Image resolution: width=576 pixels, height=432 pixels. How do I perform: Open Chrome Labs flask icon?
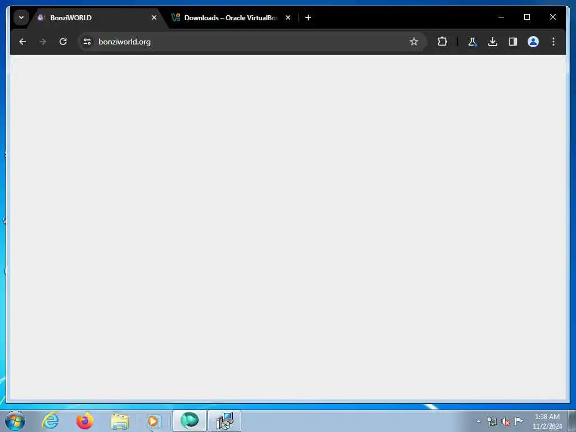472,42
